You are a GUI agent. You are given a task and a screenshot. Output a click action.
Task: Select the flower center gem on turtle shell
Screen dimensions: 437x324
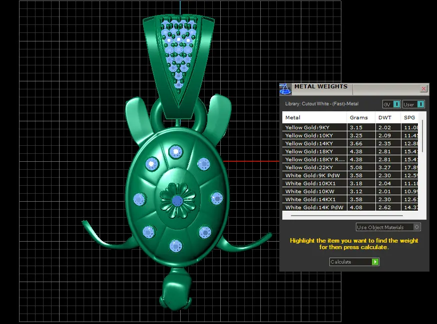(x=177, y=200)
